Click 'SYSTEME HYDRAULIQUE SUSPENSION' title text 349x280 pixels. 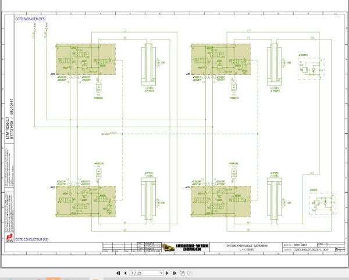[x=247, y=246]
